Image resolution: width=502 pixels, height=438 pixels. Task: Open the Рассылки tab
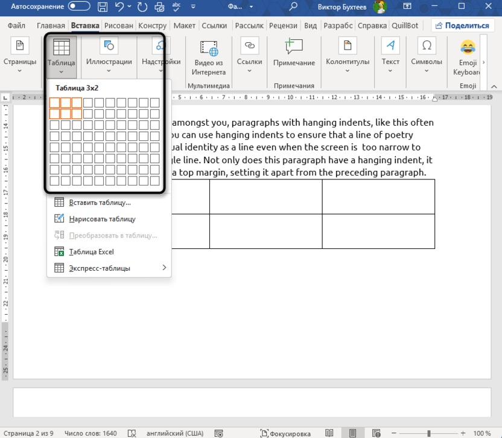tap(249, 25)
